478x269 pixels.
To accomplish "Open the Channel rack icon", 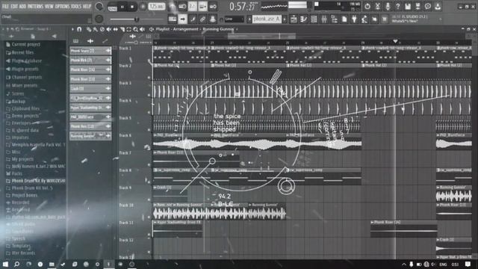I will 314,19.
